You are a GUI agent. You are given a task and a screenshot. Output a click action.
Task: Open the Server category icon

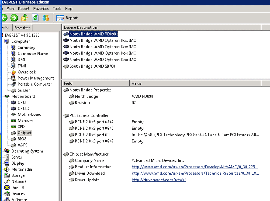click(x=7, y=157)
